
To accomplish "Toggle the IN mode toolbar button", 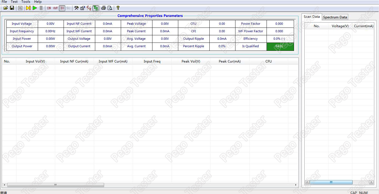I will (x=49, y=8).
